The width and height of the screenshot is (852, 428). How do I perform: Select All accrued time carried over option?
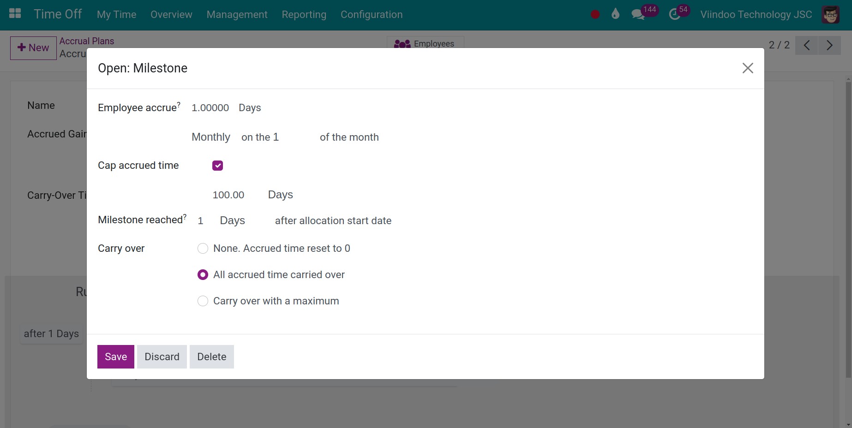(x=203, y=275)
